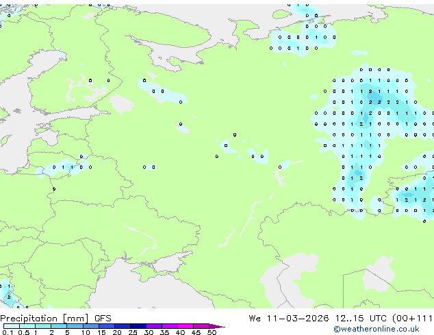This screenshot has height=335, width=434.
Task: Pick the legend swatch between 0.1 and 0.5
Action: (12, 326)
